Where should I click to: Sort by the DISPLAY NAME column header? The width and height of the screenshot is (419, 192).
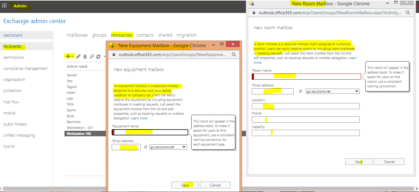pyautogui.click(x=77, y=67)
